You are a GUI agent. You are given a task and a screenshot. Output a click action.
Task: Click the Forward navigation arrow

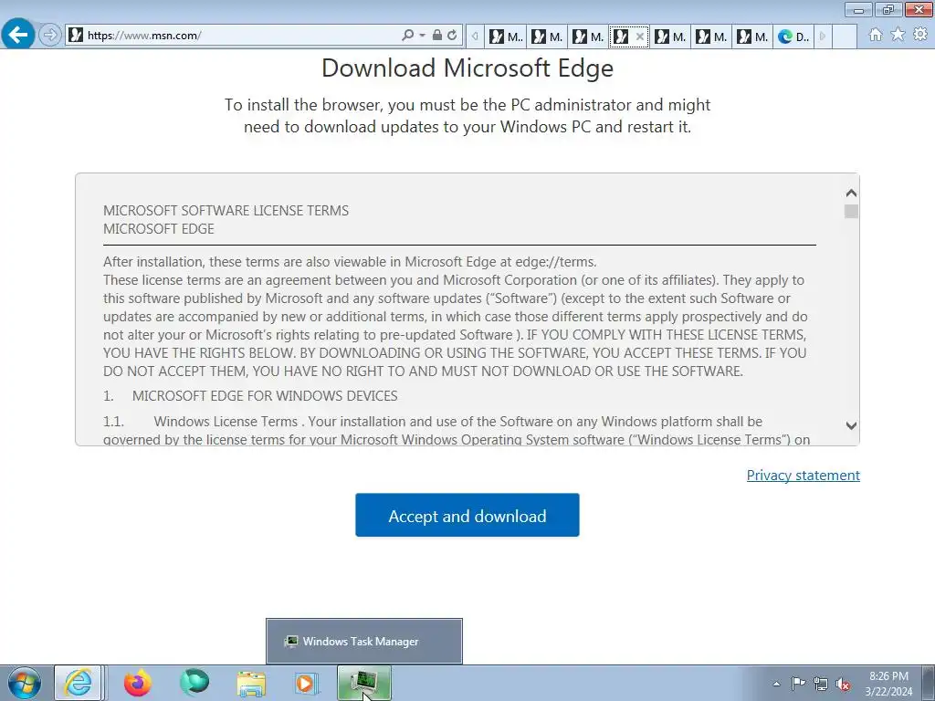pyautogui.click(x=50, y=36)
